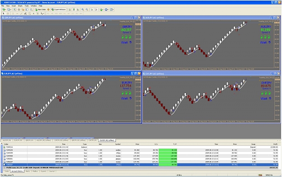Select the Vertical Line drawing tool
This screenshot has width=282, height=177.
point(13,14)
